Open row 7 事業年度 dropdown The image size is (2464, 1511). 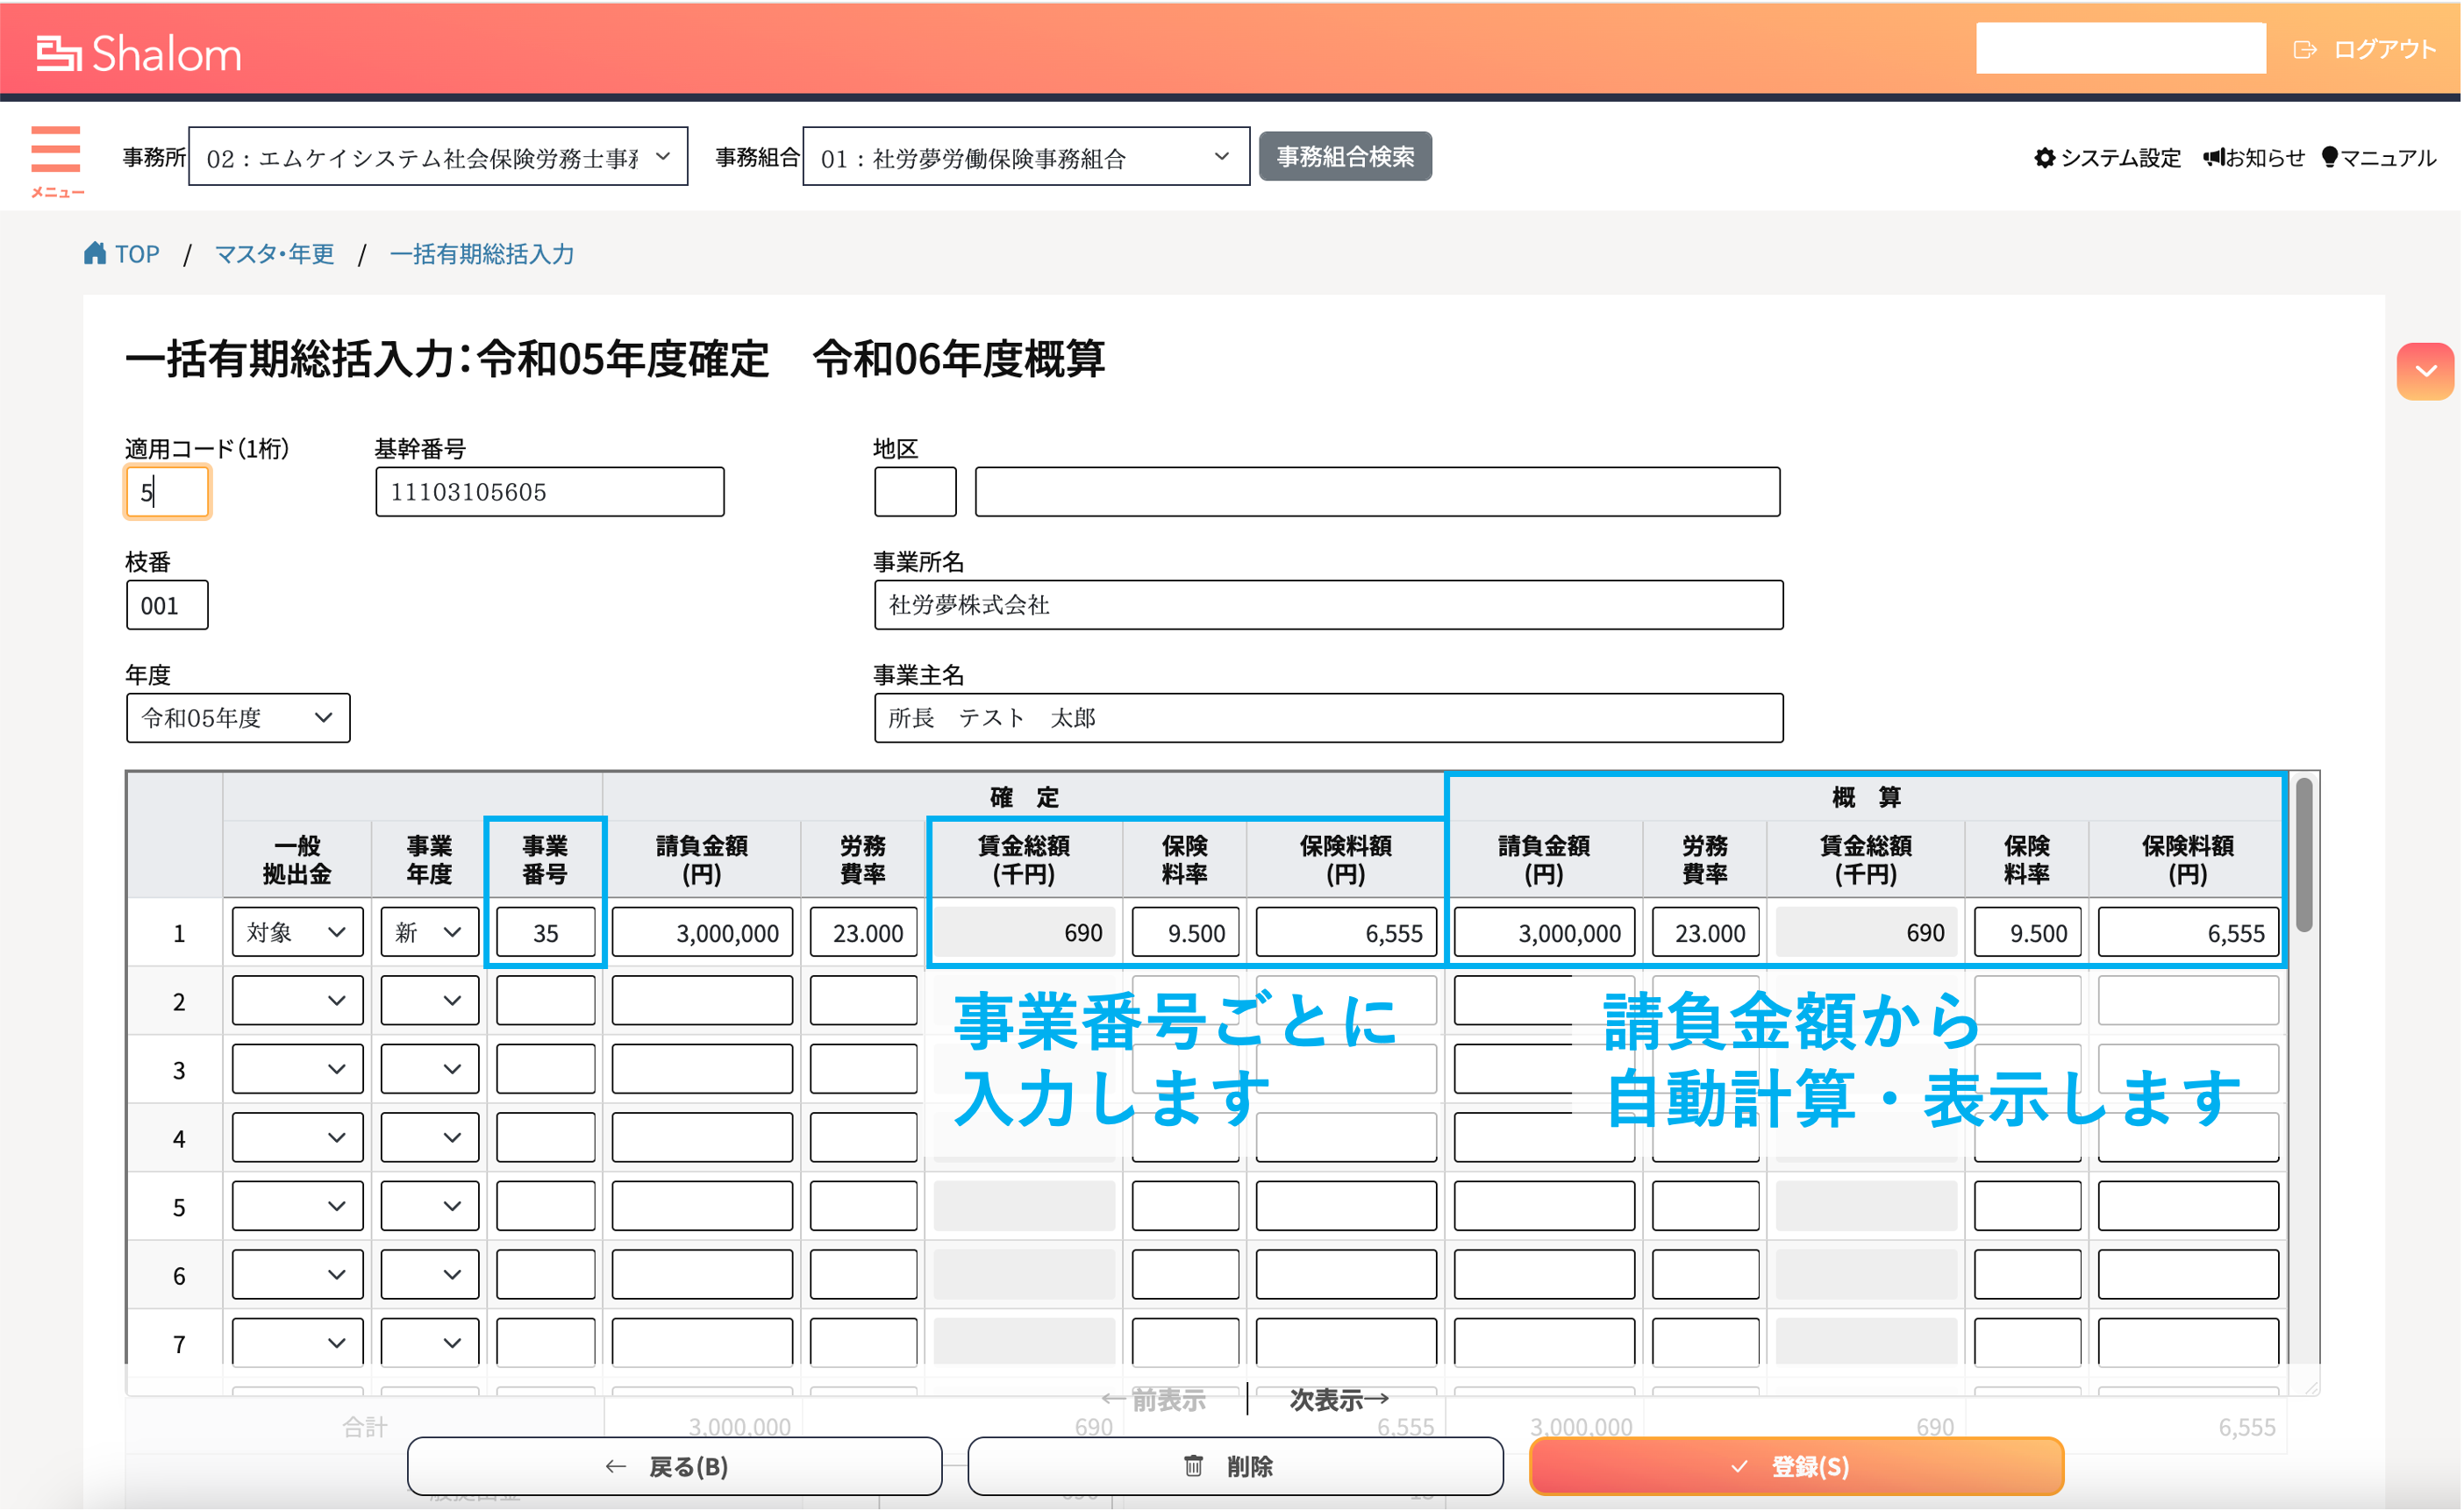pos(429,1343)
